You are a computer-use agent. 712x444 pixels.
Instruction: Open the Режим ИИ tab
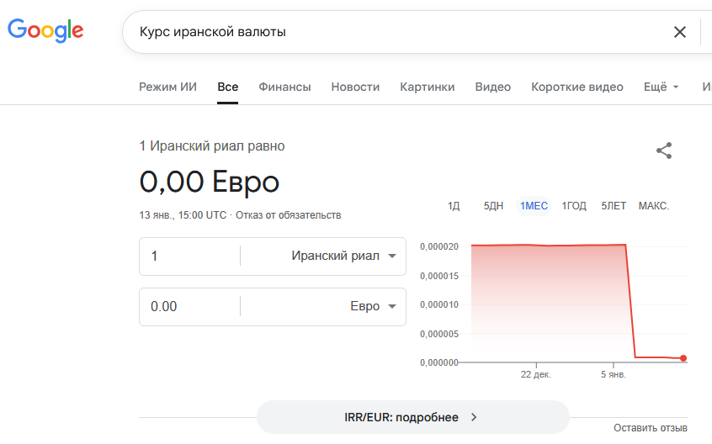point(167,87)
